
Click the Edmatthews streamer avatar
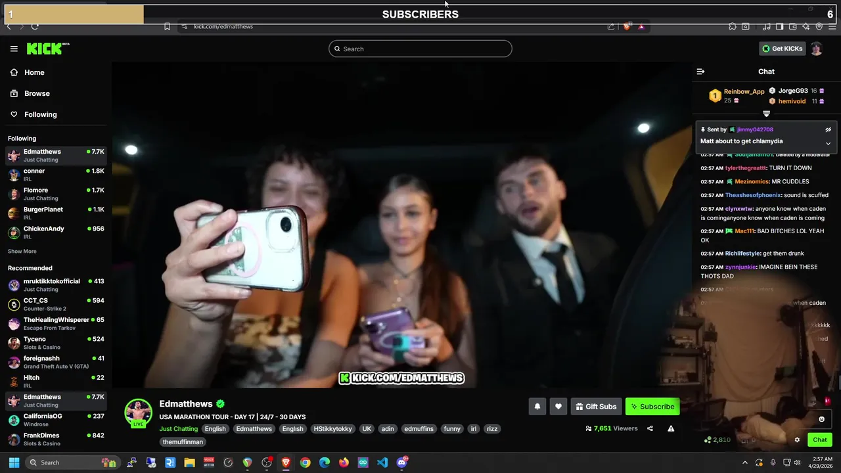pos(138,413)
